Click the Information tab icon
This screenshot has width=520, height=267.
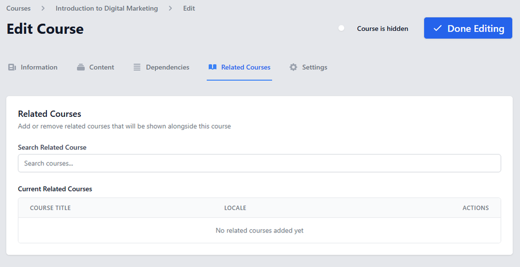pyautogui.click(x=12, y=67)
